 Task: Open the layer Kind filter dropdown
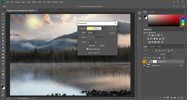point(149,51)
